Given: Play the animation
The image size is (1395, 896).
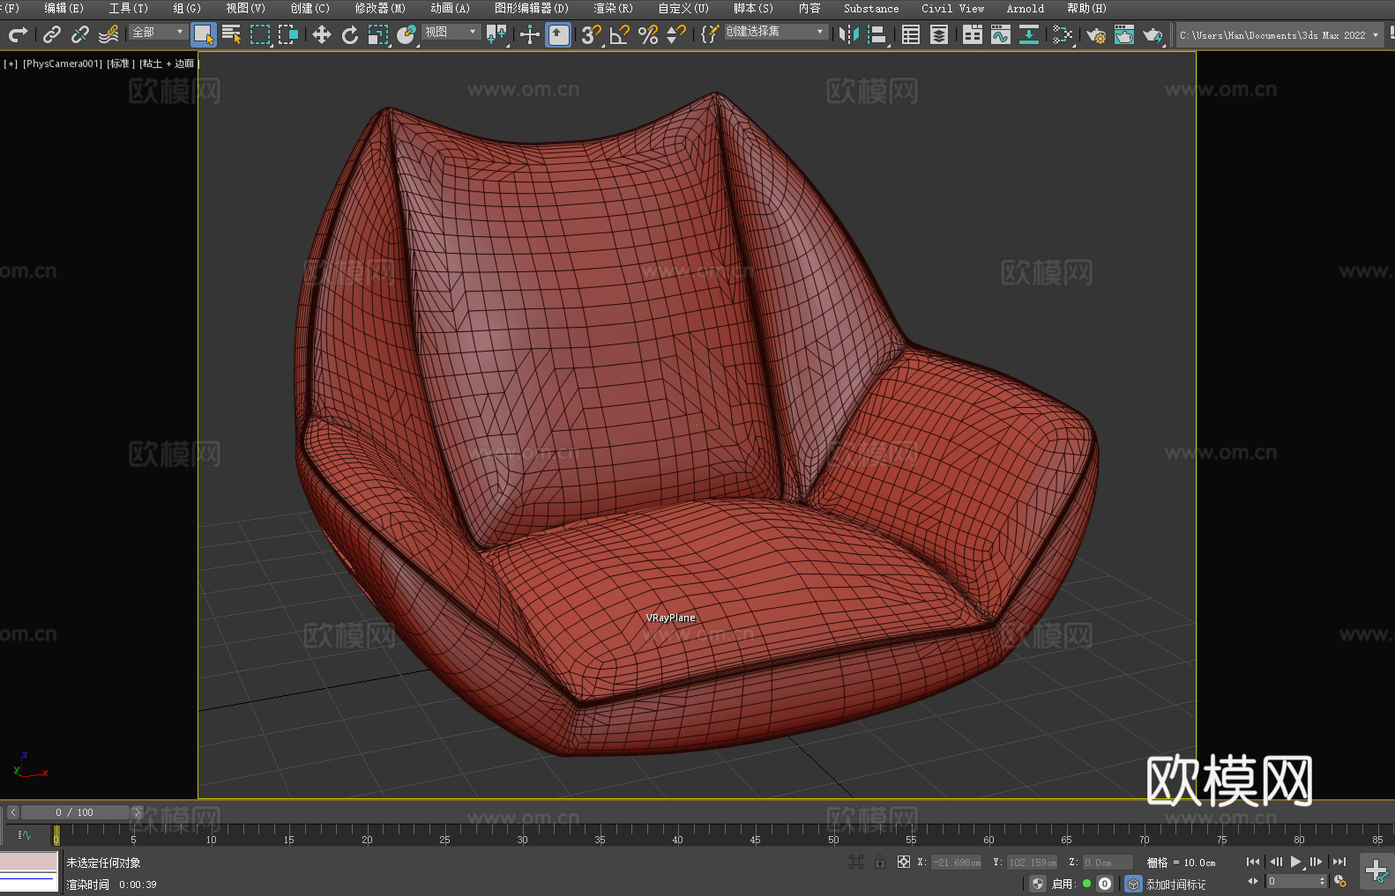Looking at the screenshot, I should point(1295,862).
